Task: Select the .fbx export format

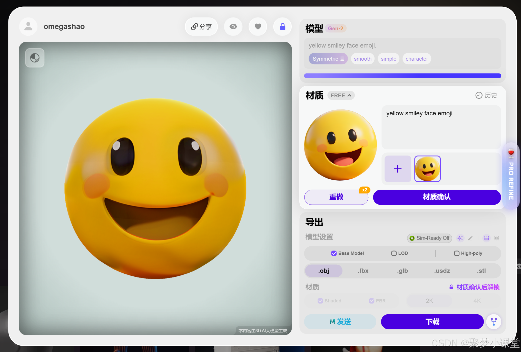Action: point(363,271)
